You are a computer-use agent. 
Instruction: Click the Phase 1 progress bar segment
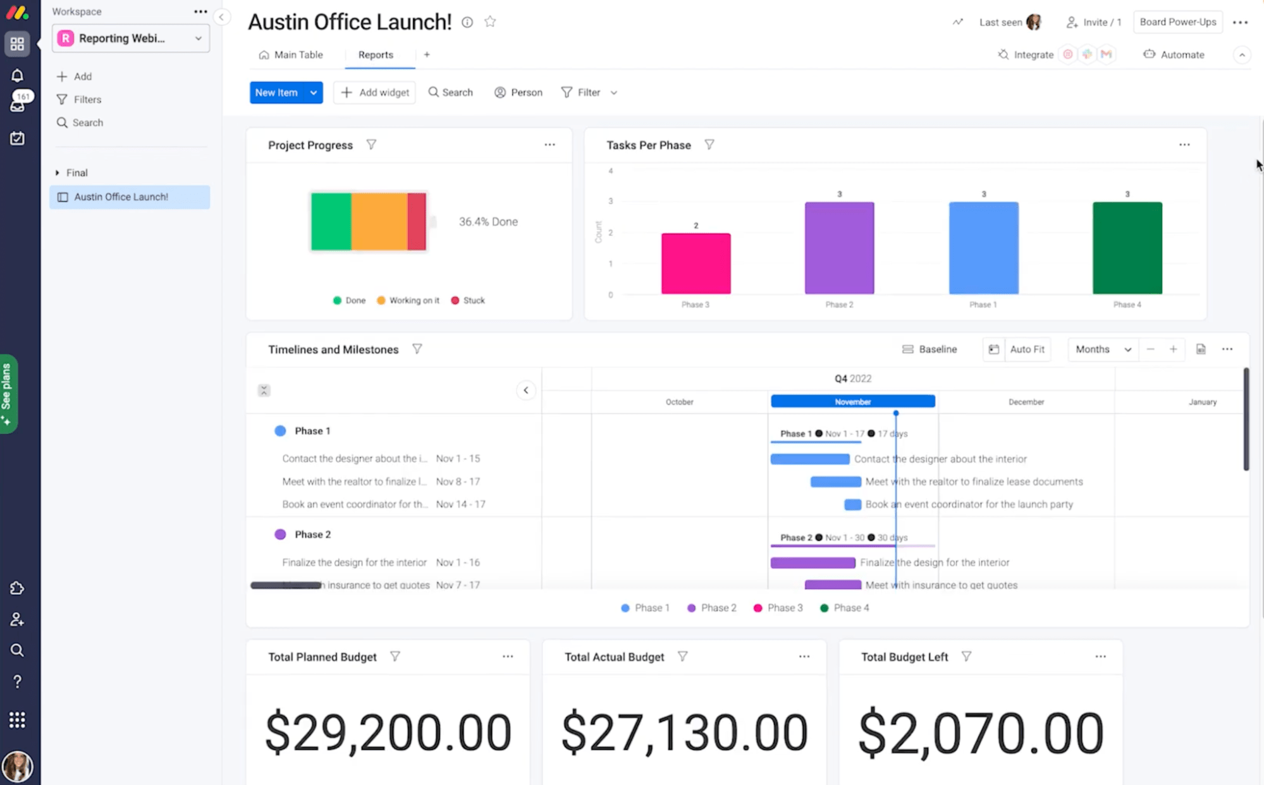pyautogui.click(x=983, y=248)
